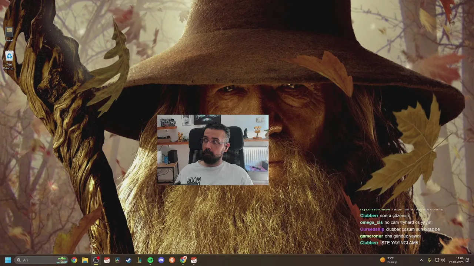Screen dimensions: 474x266
Task: Open Discord from the taskbar
Action: (x=161, y=260)
